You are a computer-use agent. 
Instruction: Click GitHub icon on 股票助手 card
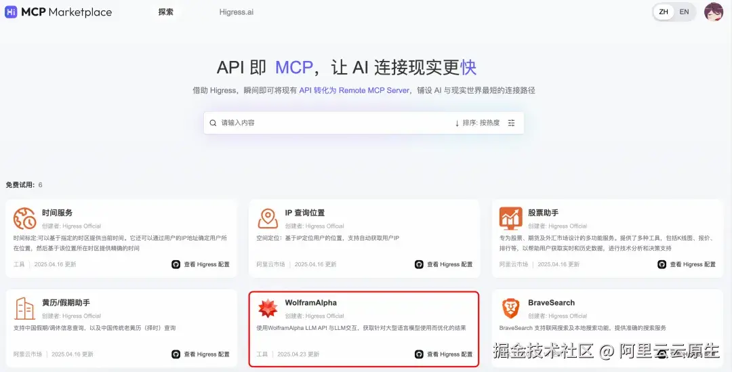coord(662,264)
